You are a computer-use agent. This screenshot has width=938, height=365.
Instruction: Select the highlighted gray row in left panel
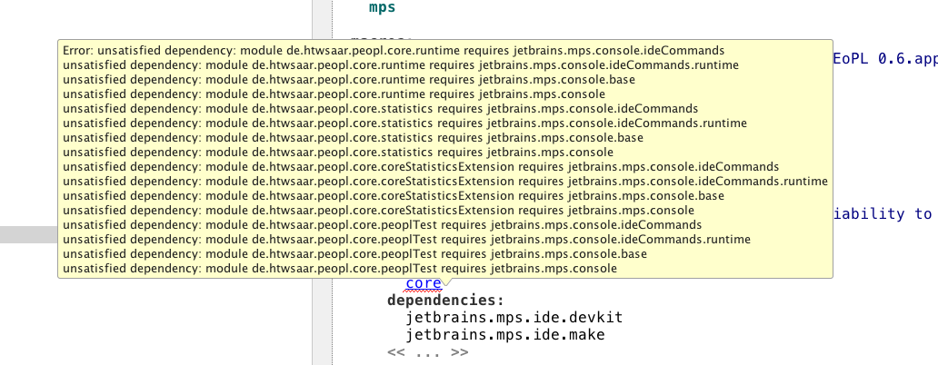tap(29, 234)
